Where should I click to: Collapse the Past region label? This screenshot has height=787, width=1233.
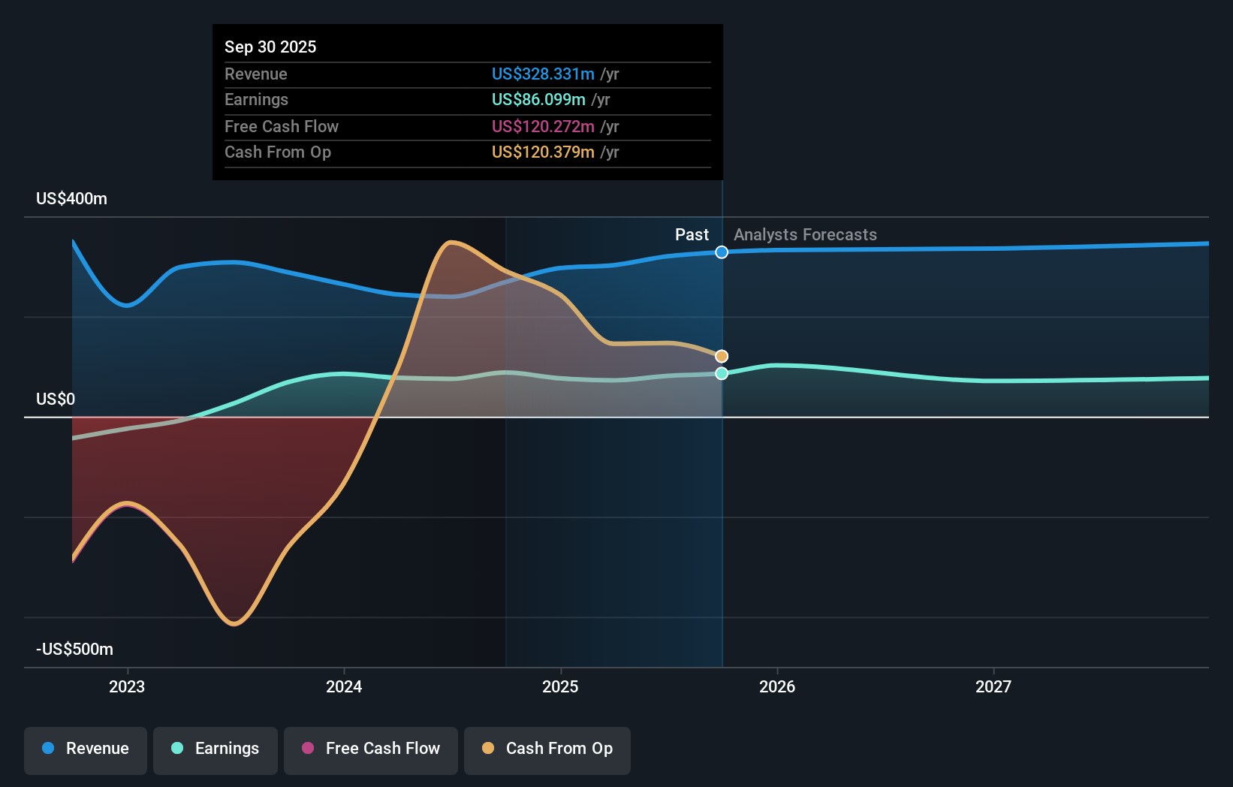click(692, 234)
